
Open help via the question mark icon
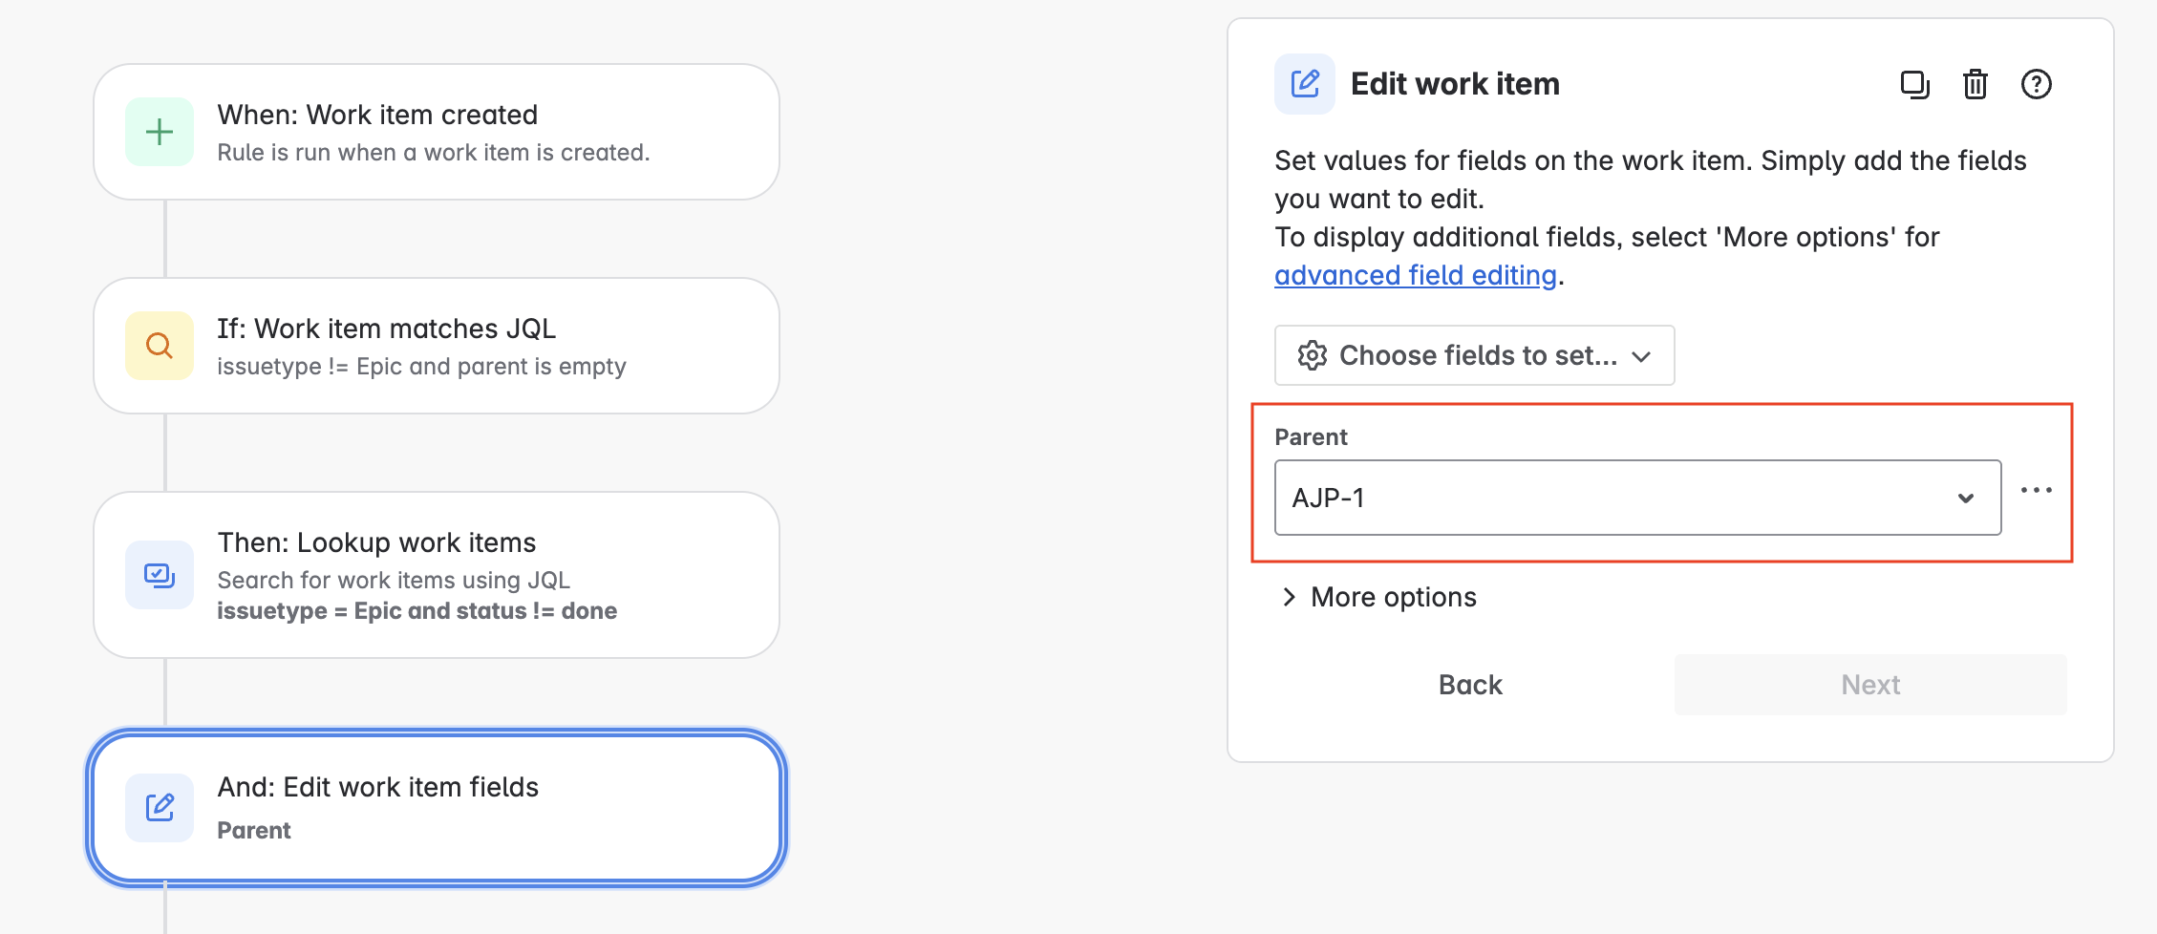[2036, 85]
